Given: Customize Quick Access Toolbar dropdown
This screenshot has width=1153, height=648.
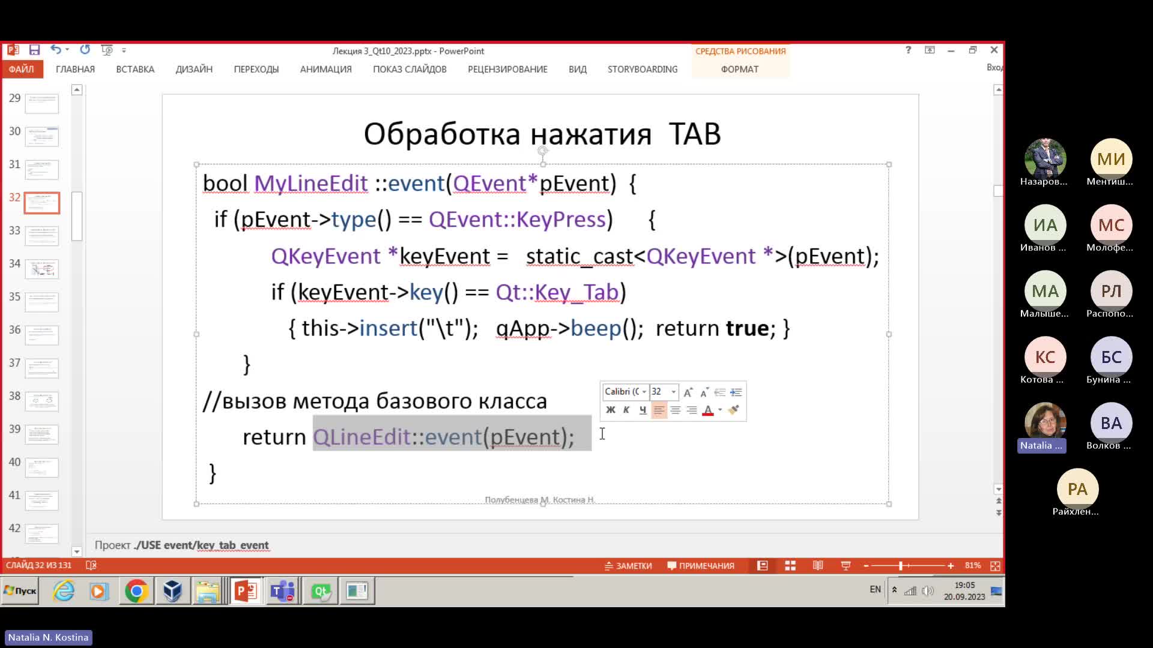Looking at the screenshot, I should coord(124,50).
